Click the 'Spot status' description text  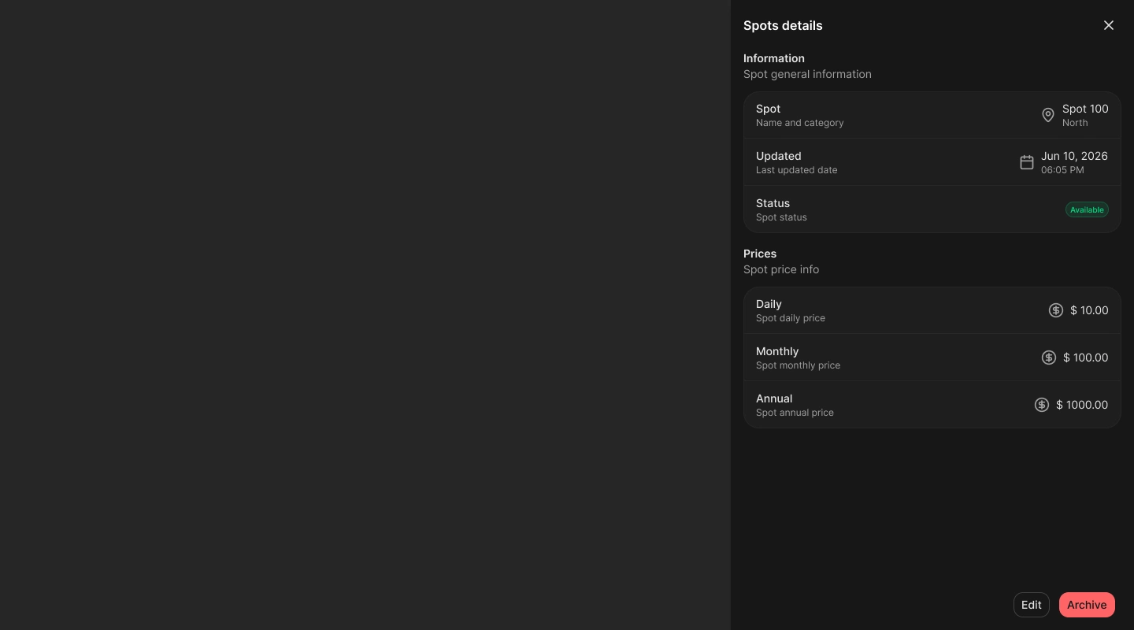[781, 217]
